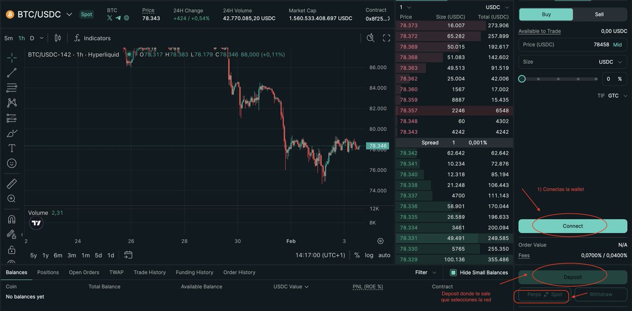Activate the zoom in tool
The width and height of the screenshot is (632, 311).
pos(12,199)
